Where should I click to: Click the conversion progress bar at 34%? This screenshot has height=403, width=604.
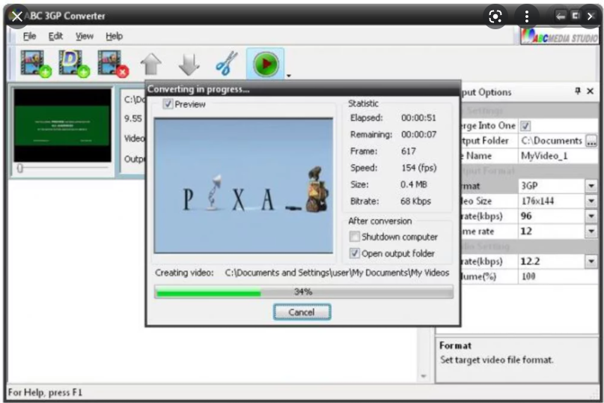point(304,292)
